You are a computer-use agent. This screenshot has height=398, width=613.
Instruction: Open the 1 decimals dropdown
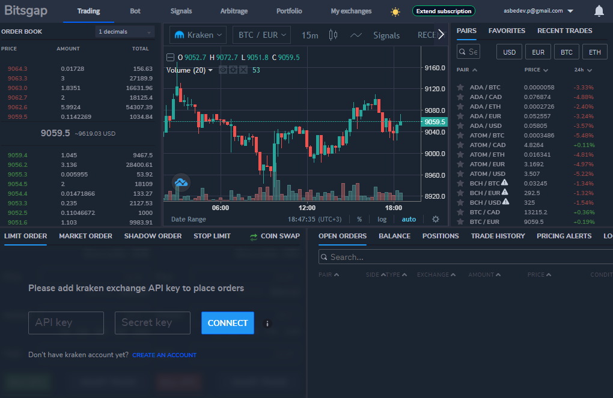coord(125,32)
